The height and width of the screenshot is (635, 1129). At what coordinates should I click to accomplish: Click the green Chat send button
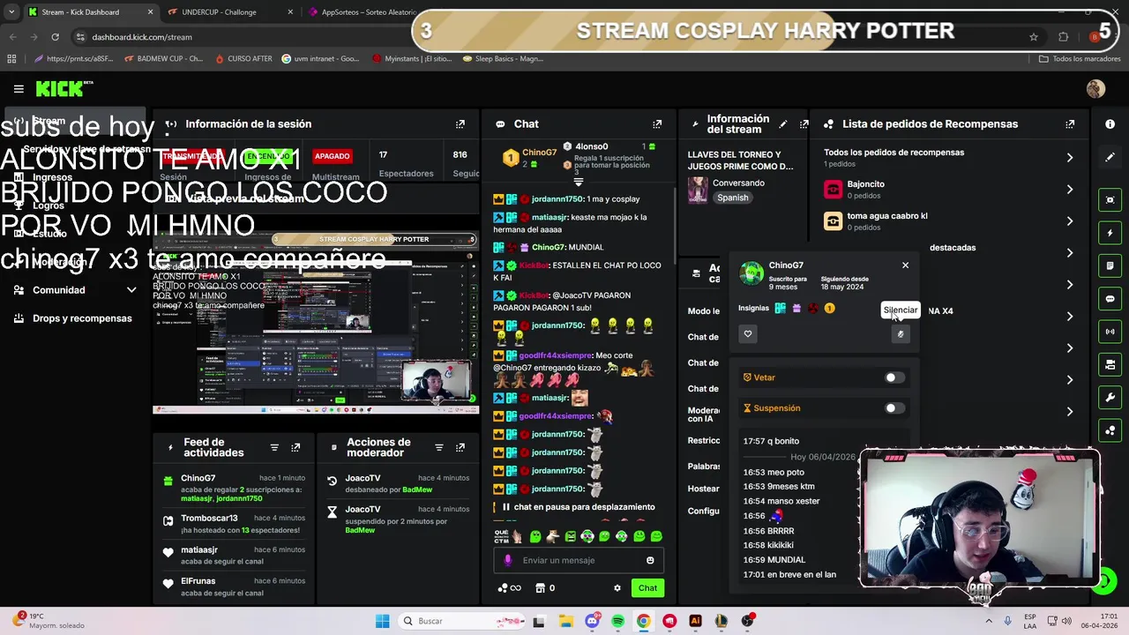pos(647,588)
